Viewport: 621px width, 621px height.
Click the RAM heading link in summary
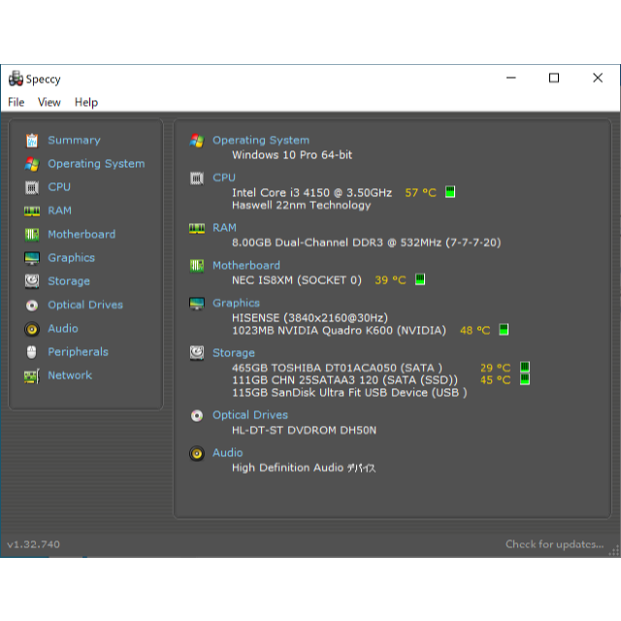[x=224, y=228]
